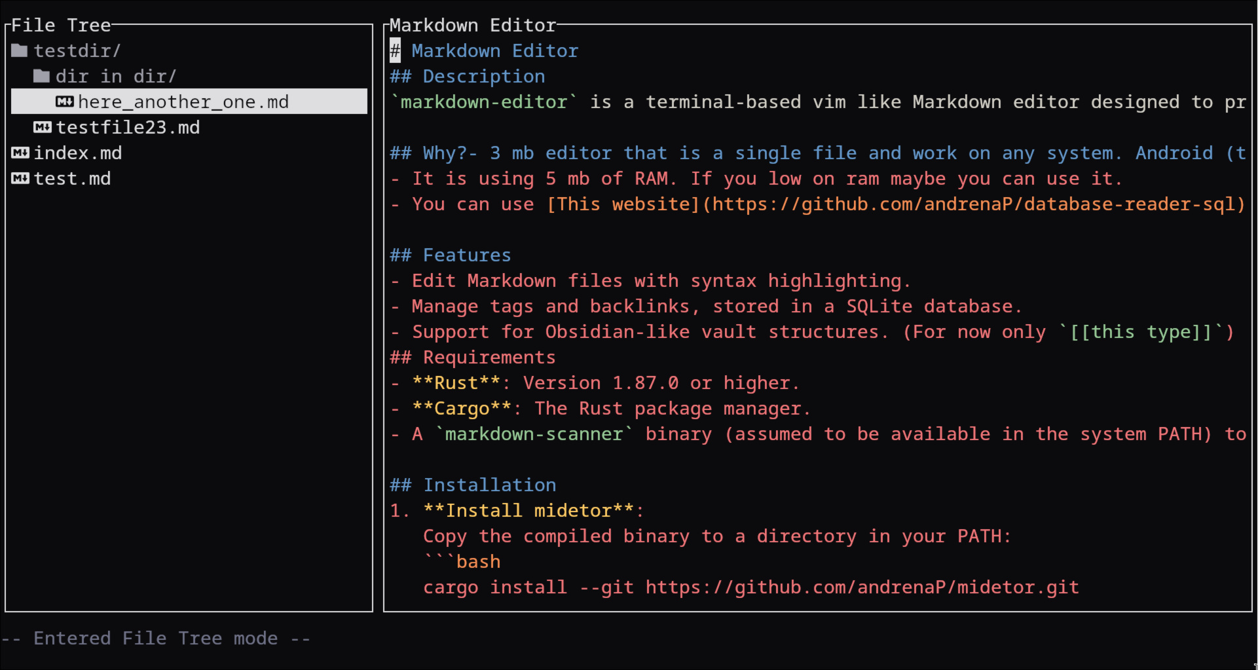
Task: Click the '[This website]' link text
Action: 623,204
